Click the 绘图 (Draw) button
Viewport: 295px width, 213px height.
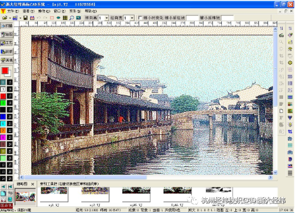[x=6, y=34]
